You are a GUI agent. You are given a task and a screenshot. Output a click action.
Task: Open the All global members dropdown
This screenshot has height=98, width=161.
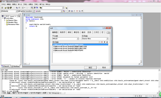pyautogui.click(x=33, y=11)
